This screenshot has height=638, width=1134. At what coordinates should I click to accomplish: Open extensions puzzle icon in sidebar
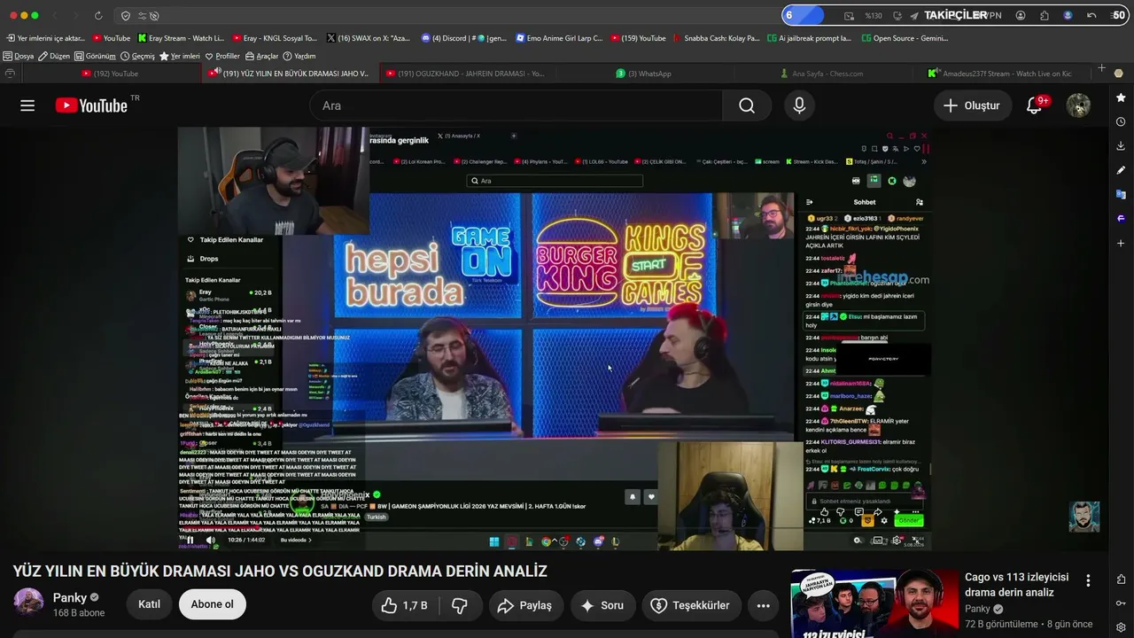coord(1121,580)
